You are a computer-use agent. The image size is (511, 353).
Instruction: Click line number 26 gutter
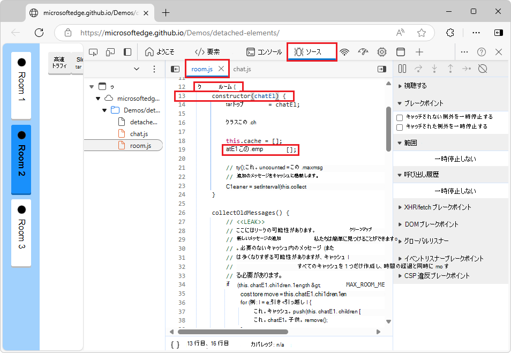(x=182, y=213)
